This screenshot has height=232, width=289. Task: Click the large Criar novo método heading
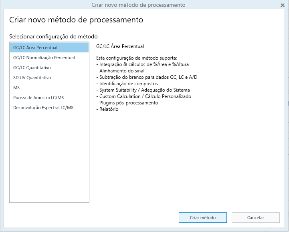76,20
